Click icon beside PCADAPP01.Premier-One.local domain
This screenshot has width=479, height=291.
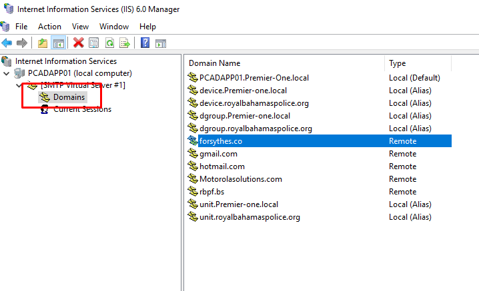coord(193,77)
